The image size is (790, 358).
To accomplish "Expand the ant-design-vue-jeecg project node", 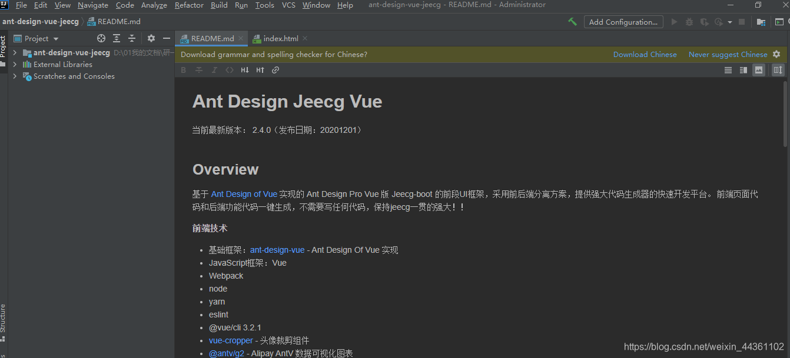I will coord(15,53).
